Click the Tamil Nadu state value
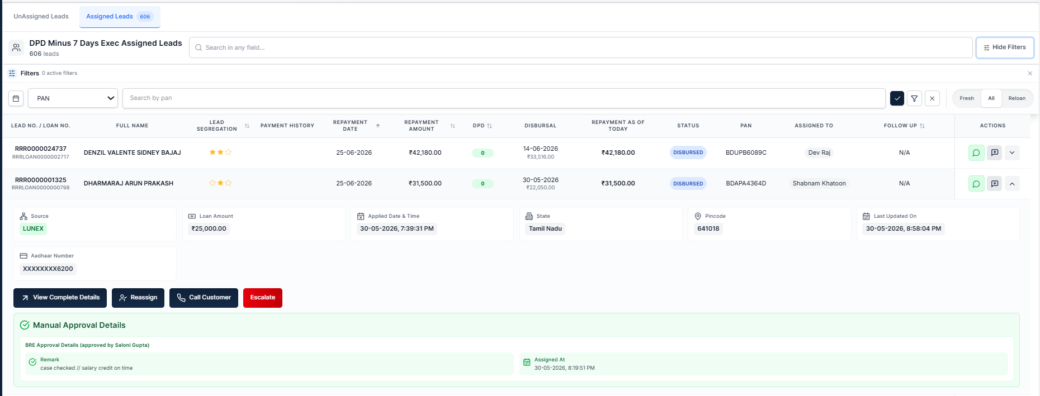 (545, 228)
